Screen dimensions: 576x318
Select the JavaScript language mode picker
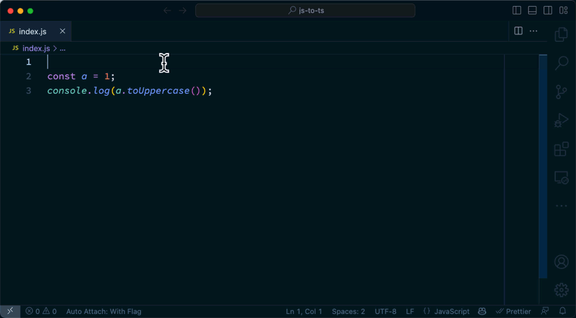(446, 311)
